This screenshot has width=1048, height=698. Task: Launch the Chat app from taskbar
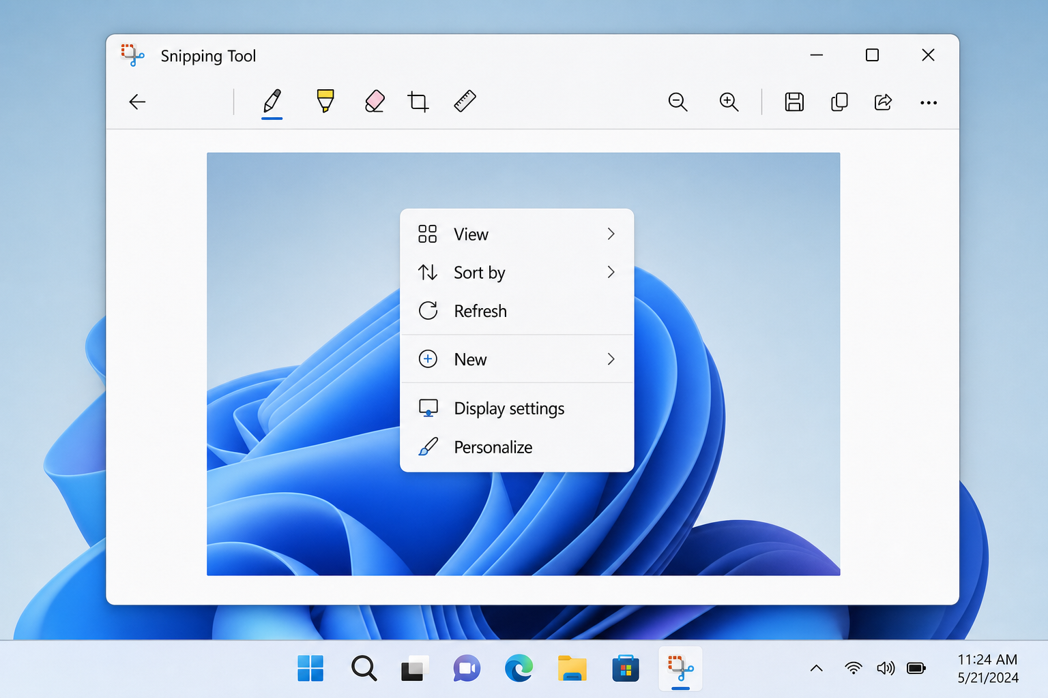coord(467,669)
